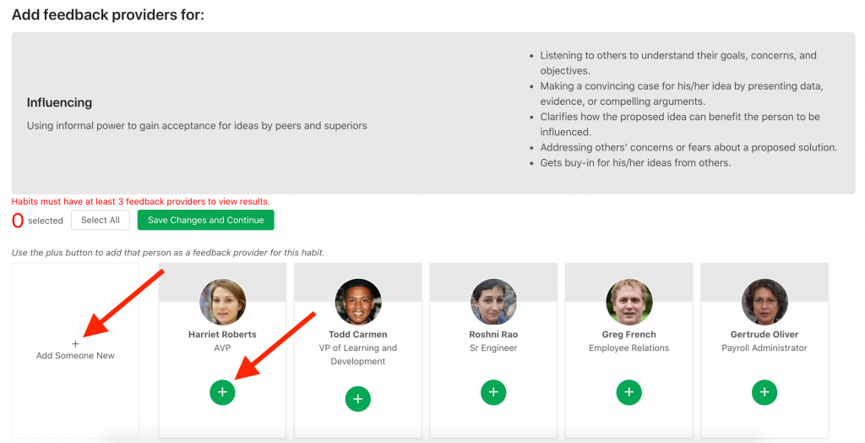Click the Influencing habit heading
This screenshot has width=865, height=443.
(x=60, y=102)
